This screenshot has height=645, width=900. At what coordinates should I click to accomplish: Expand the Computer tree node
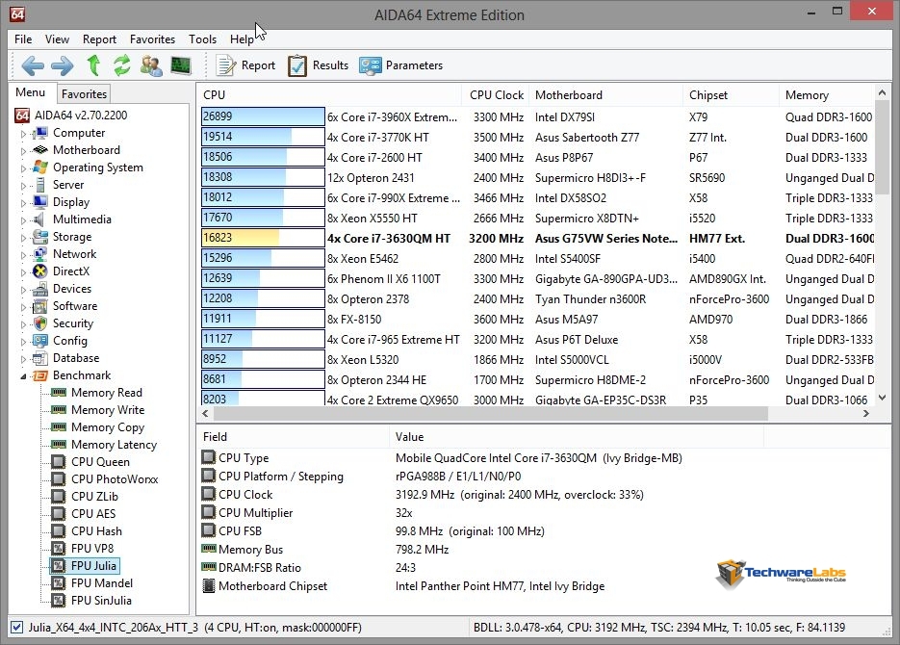point(23,134)
